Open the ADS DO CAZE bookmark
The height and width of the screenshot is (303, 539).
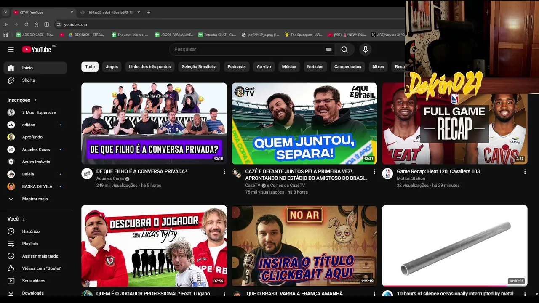pyautogui.click(x=35, y=35)
